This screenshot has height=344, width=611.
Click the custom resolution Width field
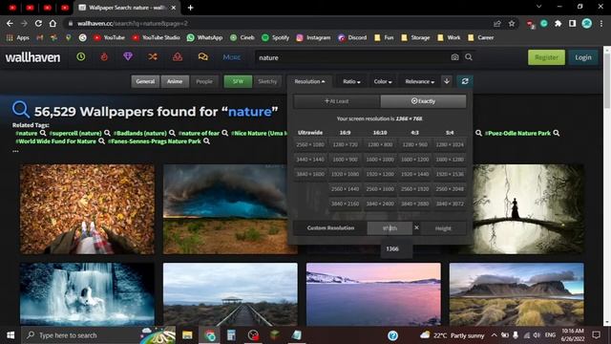(x=390, y=228)
